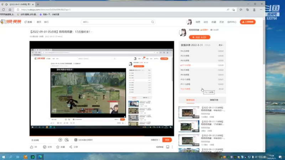Click the main video player area
The width and height of the screenshot is (285, 160).
[102, 88]
